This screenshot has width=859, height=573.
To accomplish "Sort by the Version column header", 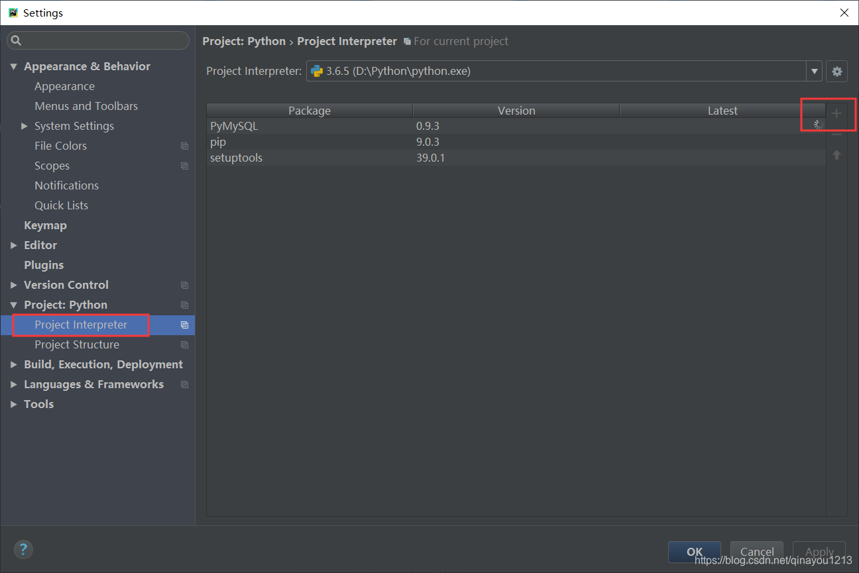I will [516, 111].
